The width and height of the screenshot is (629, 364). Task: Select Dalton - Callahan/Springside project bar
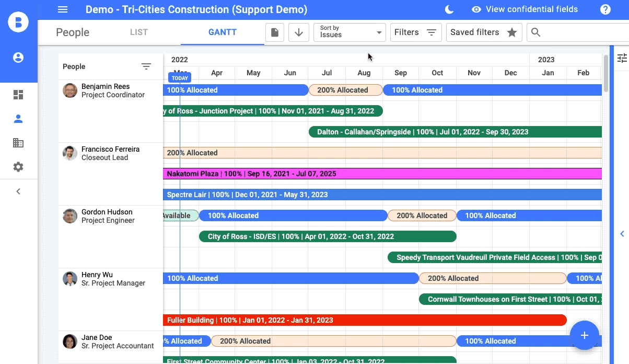[x=455, y=132]
